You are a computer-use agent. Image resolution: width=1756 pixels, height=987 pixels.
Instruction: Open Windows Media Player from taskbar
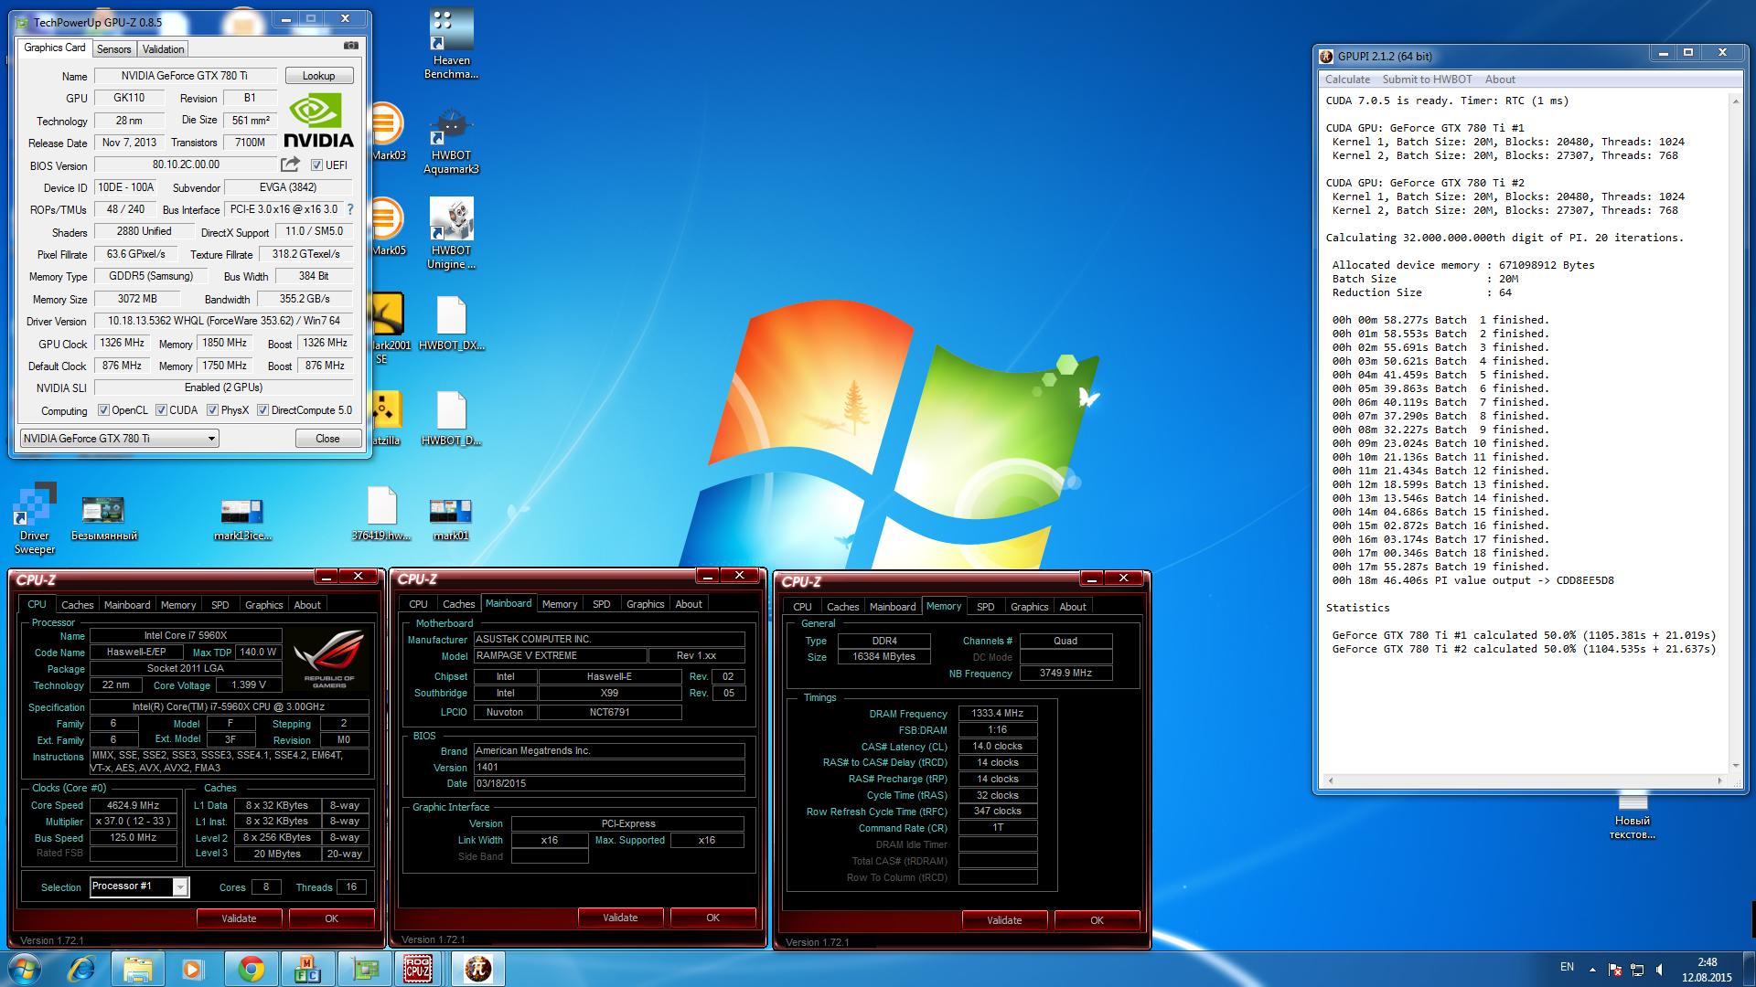click(192, 969)
